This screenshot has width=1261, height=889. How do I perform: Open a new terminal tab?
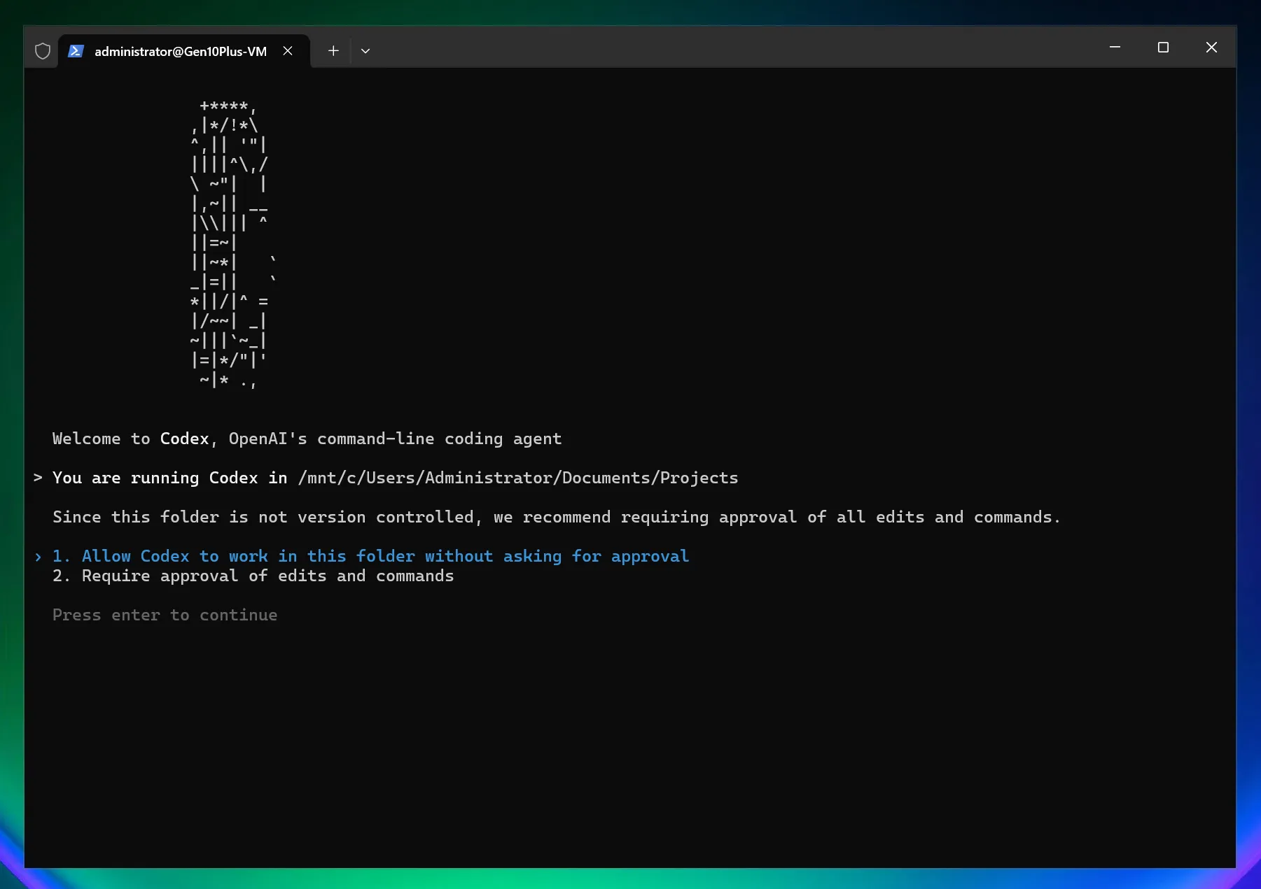pos(333,51)
